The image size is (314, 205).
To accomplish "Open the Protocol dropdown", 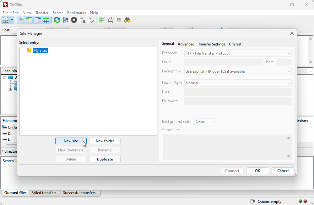I will click(238, 53).
